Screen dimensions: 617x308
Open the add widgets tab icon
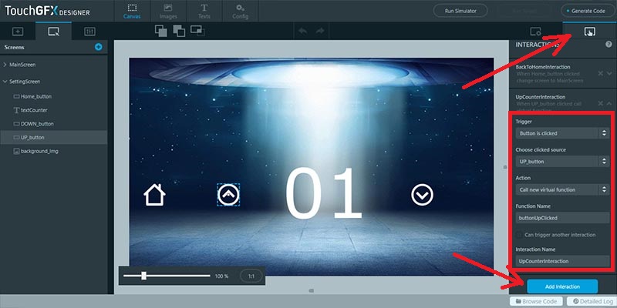(x=18, y=32)
